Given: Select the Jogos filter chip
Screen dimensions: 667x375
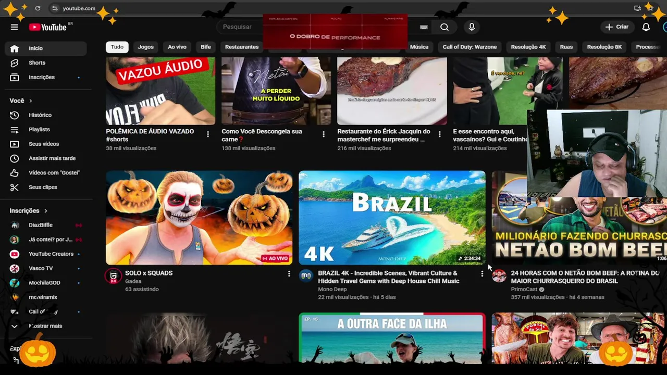Looking at the screenshot, I should (x=145, y=47).
